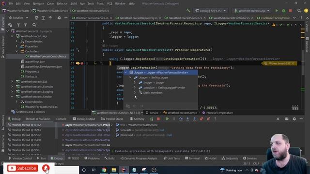The width and height of the screenshot is (310, 174).
Task: Open the Console tab in Debug panel
Action: pyautogui.click(x=62, y=119)
